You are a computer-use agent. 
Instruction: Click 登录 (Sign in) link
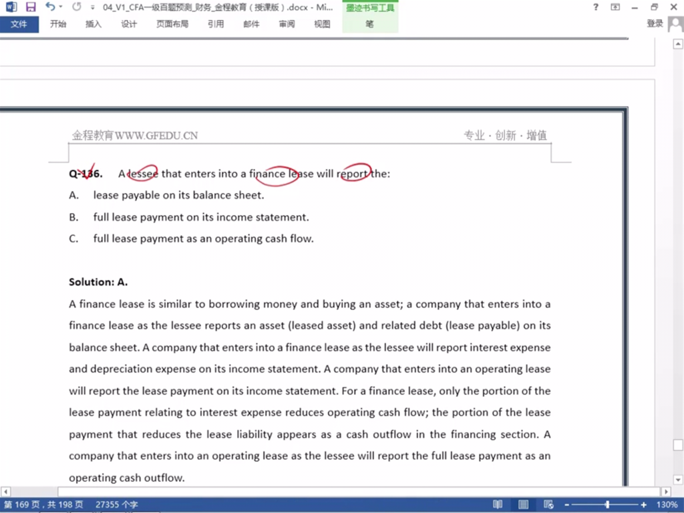point(655,23)
